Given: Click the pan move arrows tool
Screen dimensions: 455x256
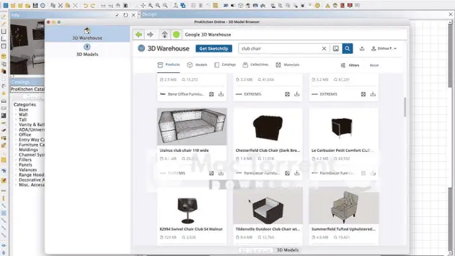Looking at the screenshot, I should click(x=143, y=6).
